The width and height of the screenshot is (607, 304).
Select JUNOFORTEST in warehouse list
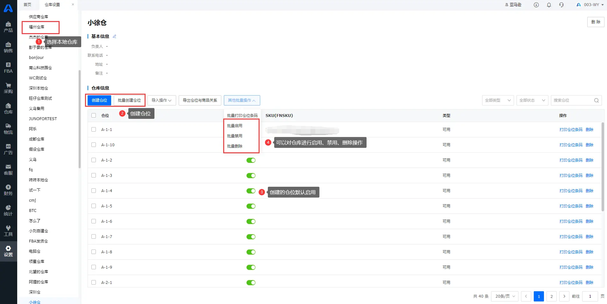pos(43,119)
